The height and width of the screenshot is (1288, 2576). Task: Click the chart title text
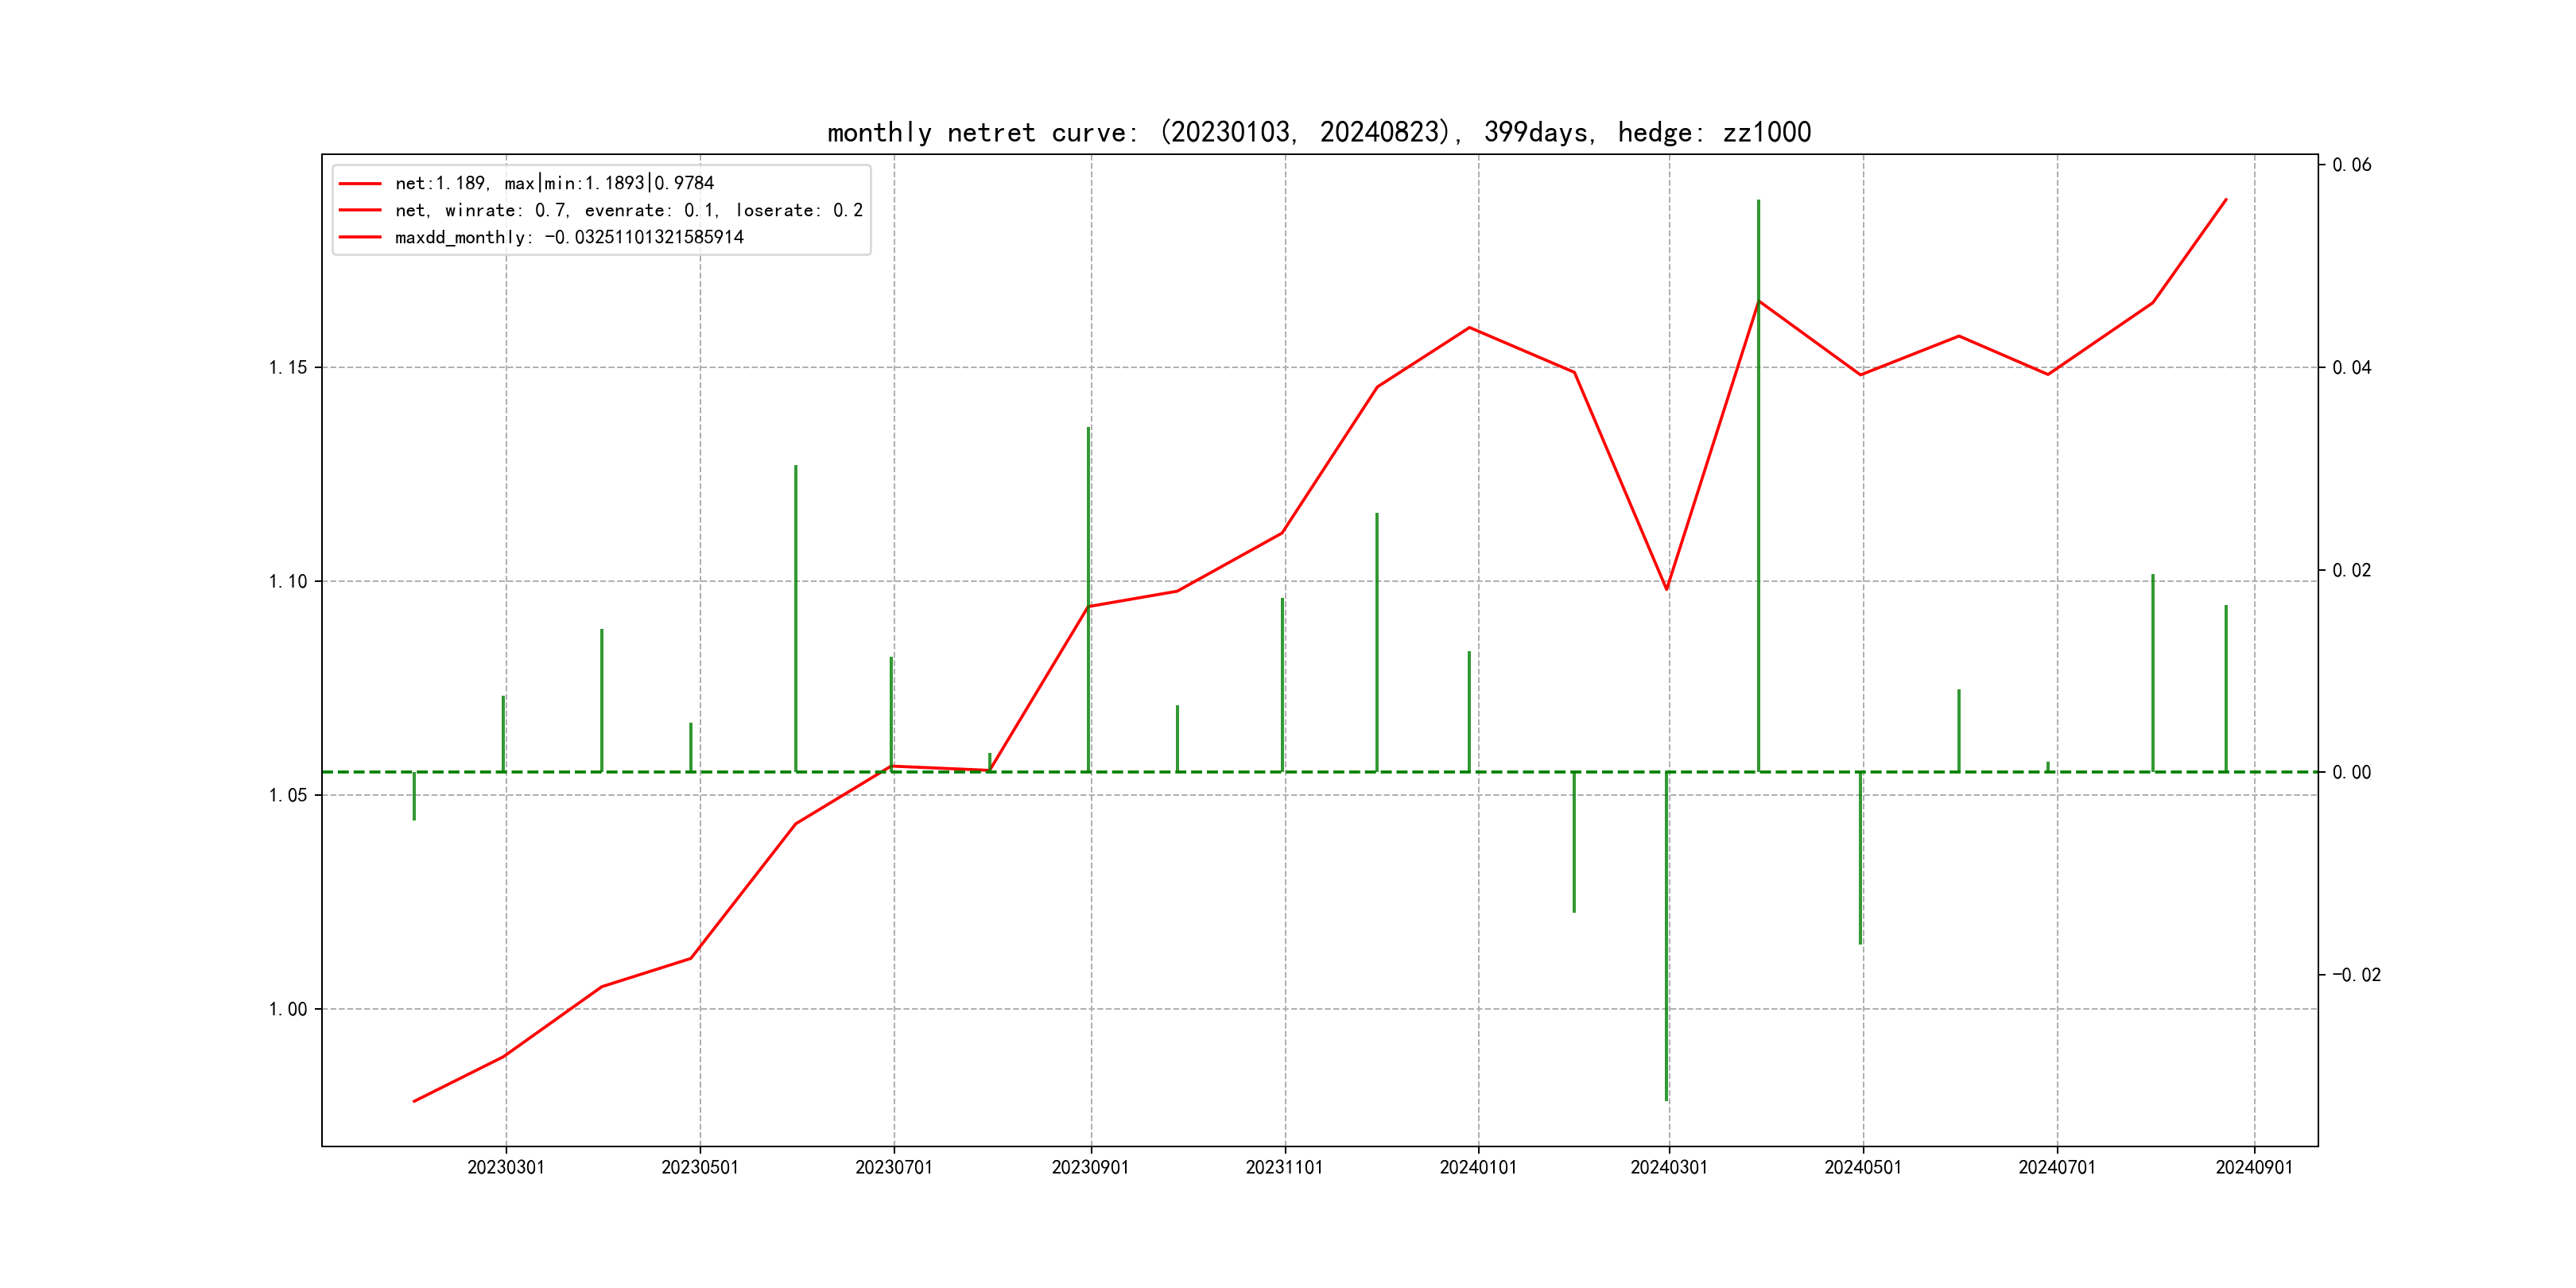click(x=1318, y=132)
